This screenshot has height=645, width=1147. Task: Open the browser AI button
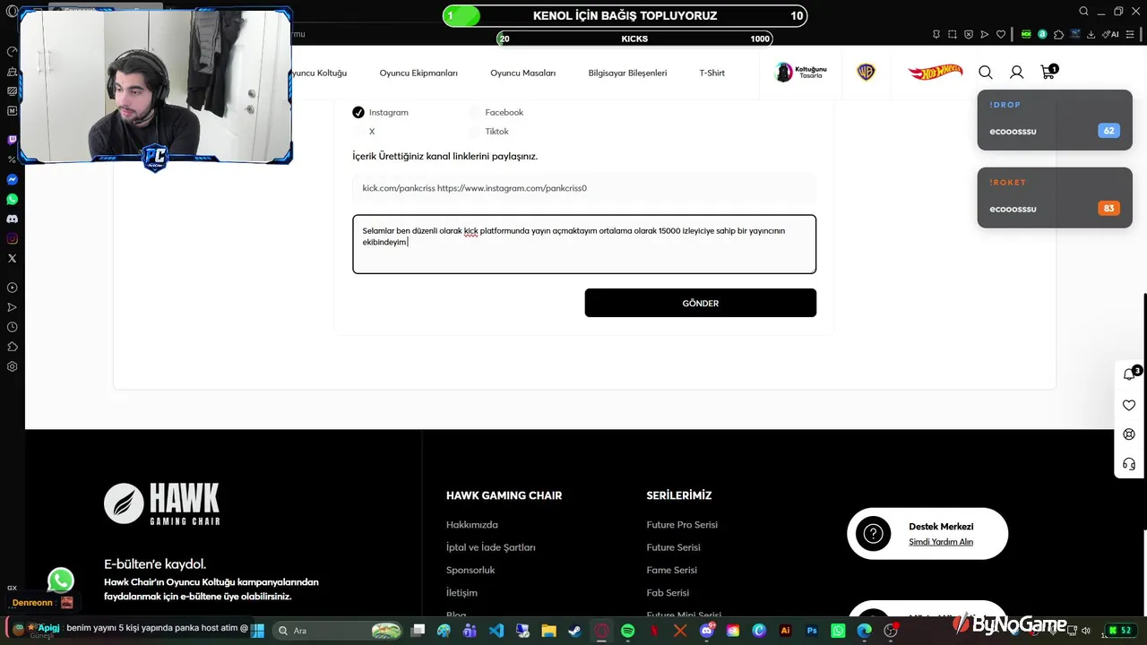[1112, 34]
